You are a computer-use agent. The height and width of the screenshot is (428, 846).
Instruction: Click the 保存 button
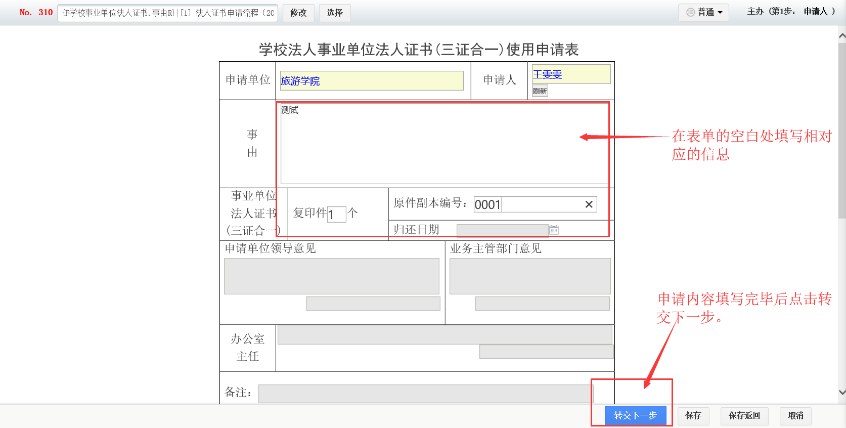693,415
